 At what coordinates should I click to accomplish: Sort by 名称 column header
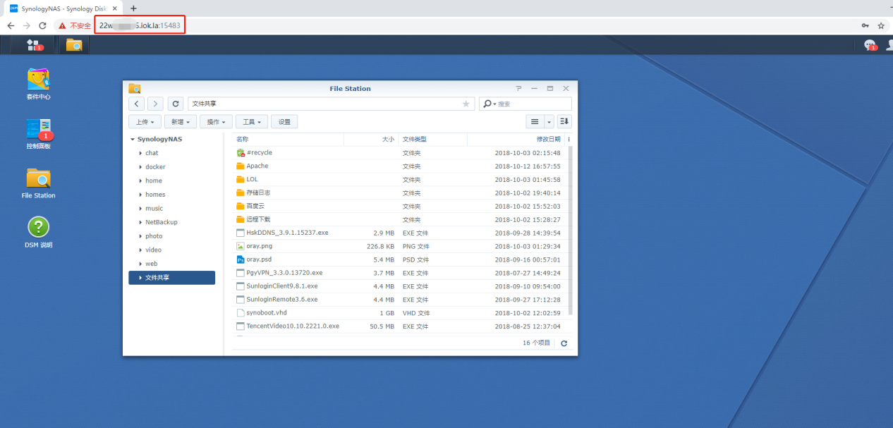coord(288,140)
